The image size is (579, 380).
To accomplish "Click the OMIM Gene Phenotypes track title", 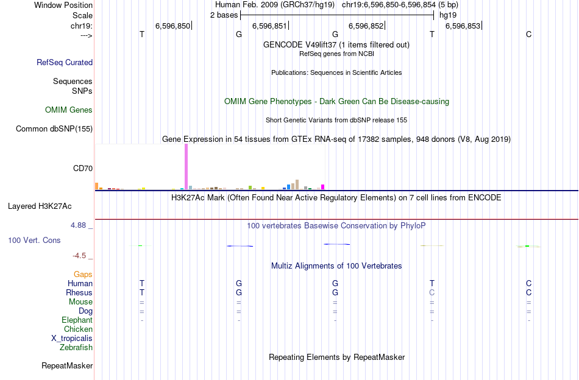I will pos(337,102).
